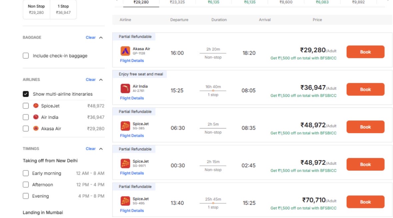Select the 1 Stop ₹36,947 filter
Image resolution: width=393 pixels, height=218 pixels.
(63, 10)
